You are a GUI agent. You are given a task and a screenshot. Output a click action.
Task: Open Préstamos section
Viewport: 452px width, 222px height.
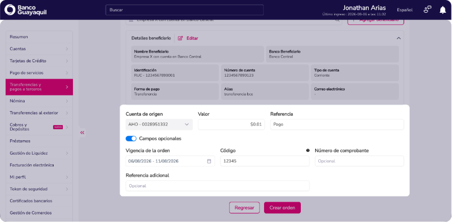pos(39,141)
